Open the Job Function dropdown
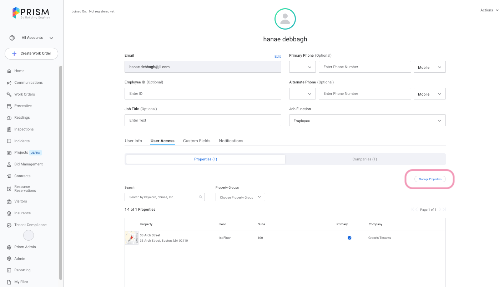This screenshot has width=504, height=287. 367,121
